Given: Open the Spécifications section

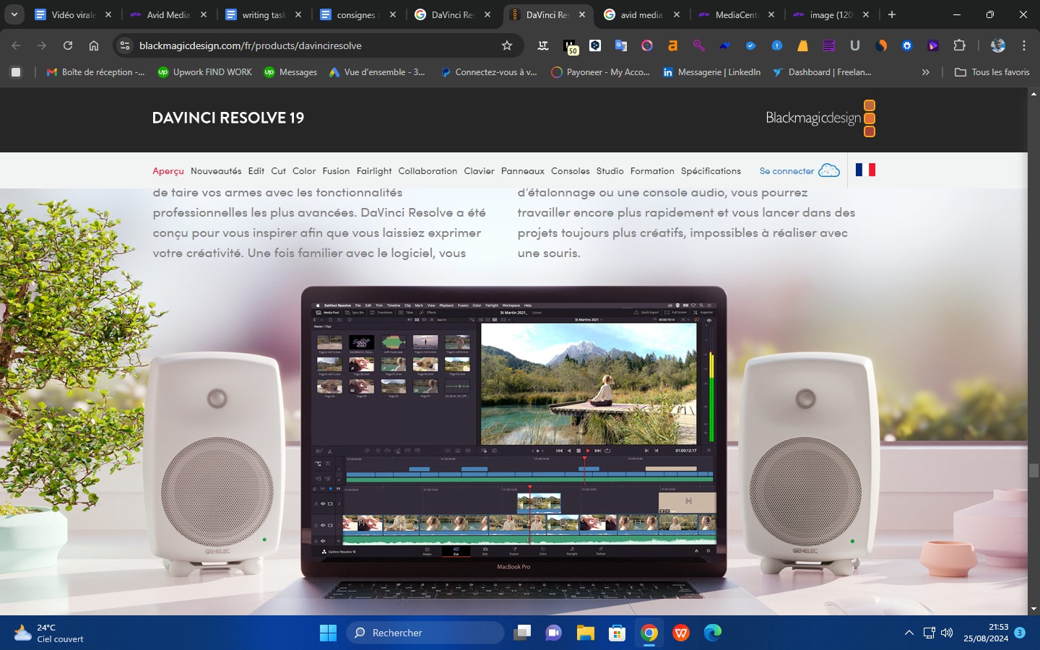Looking at the screenshot, I should pos(711,171).
